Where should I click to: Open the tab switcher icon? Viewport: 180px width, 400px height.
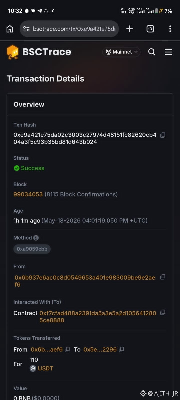(x=150, y=29)
